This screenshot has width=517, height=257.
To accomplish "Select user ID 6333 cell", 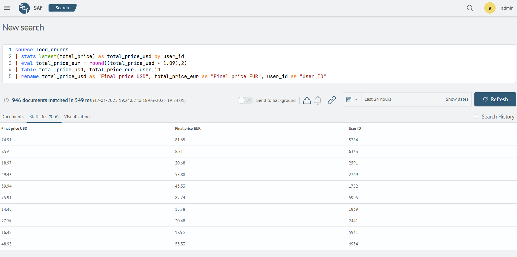I will point(353,151).
